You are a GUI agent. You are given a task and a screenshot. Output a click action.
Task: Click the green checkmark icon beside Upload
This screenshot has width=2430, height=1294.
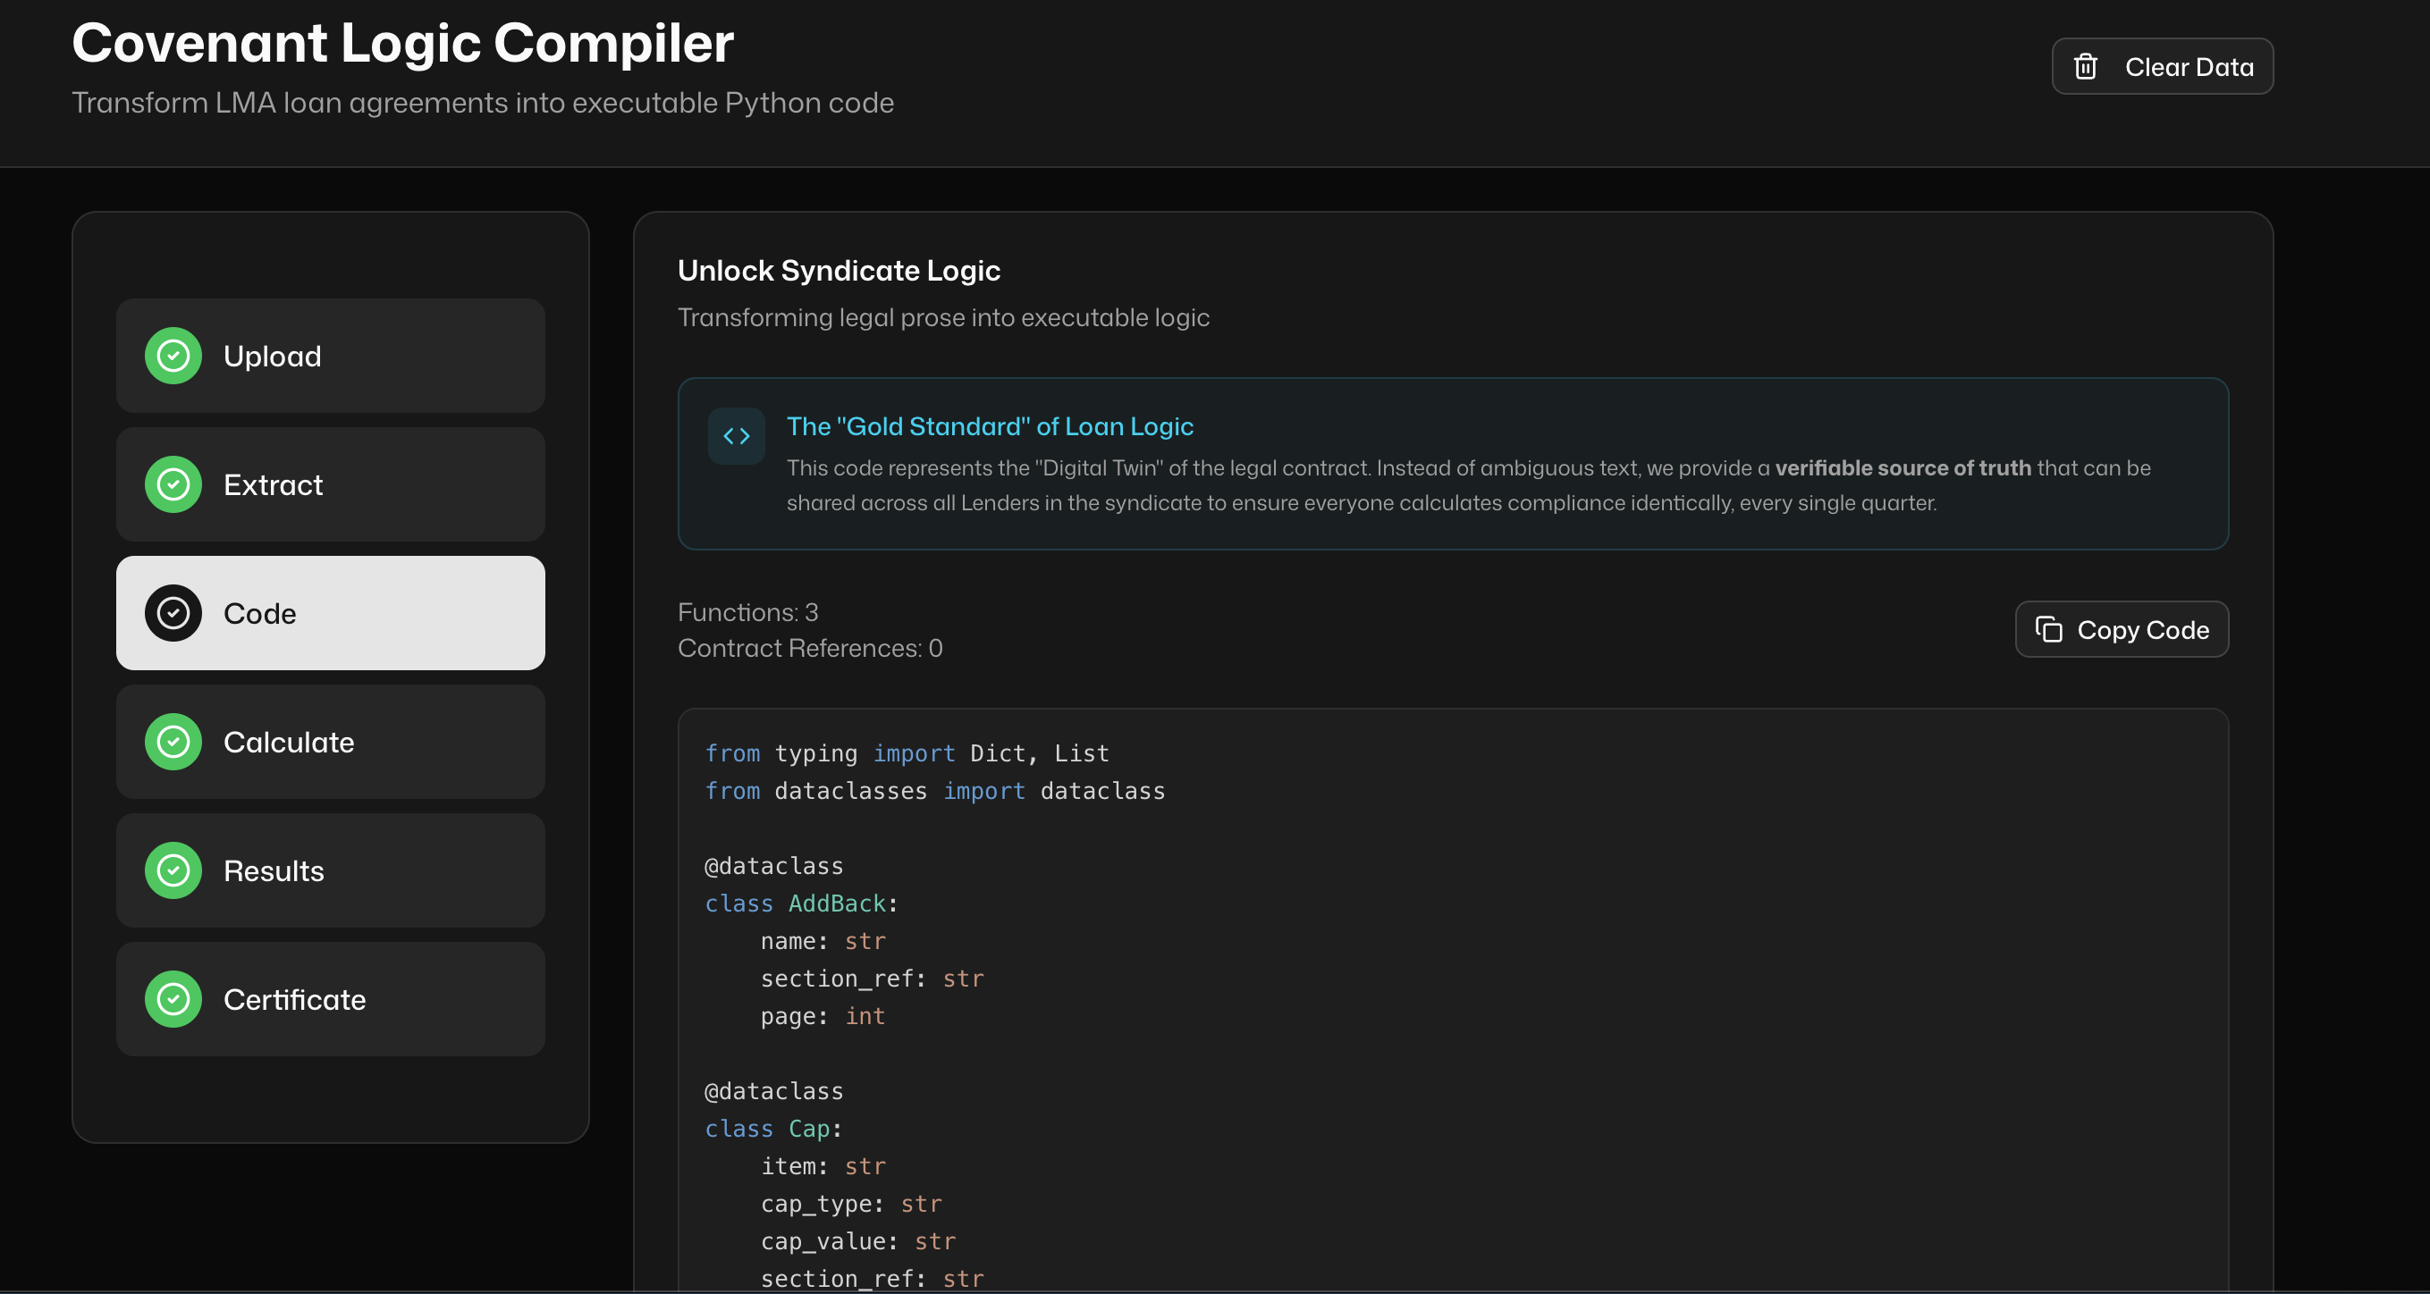(173, 356)
